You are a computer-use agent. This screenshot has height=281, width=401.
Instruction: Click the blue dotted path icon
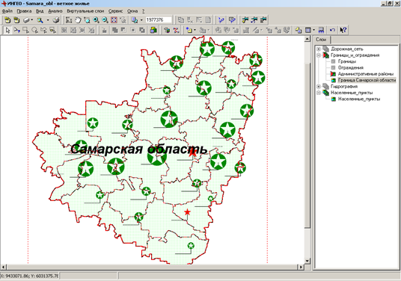coord(221,20)
